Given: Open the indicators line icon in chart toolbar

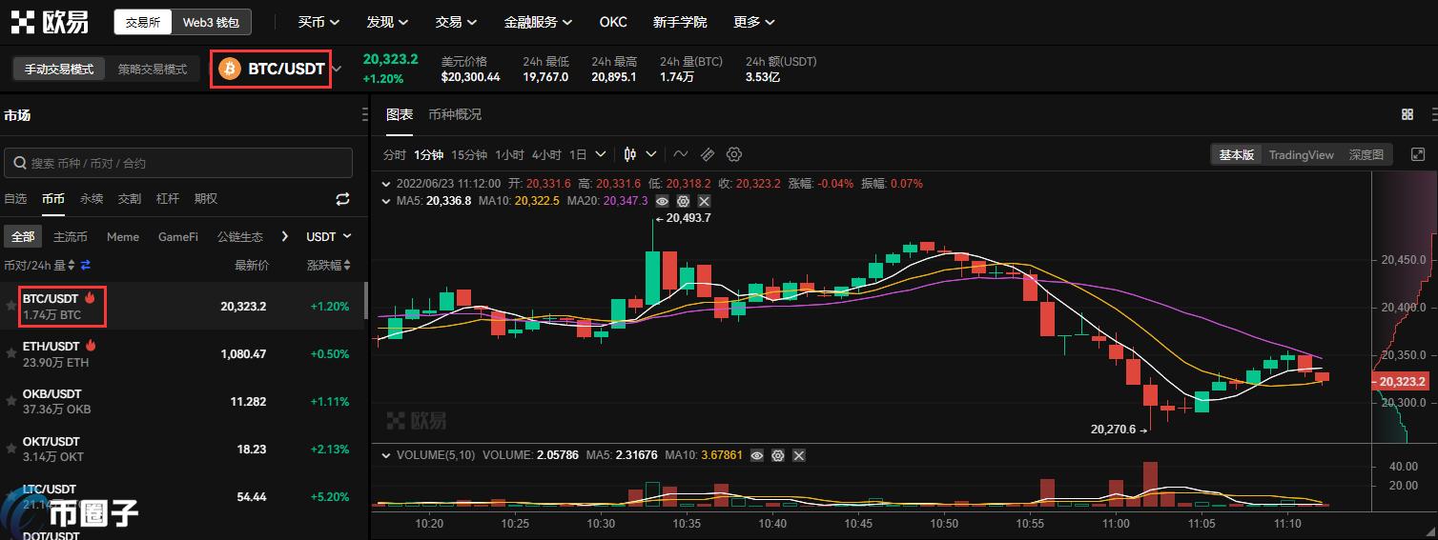Looking at the screenshot, I should pos(681,154).
